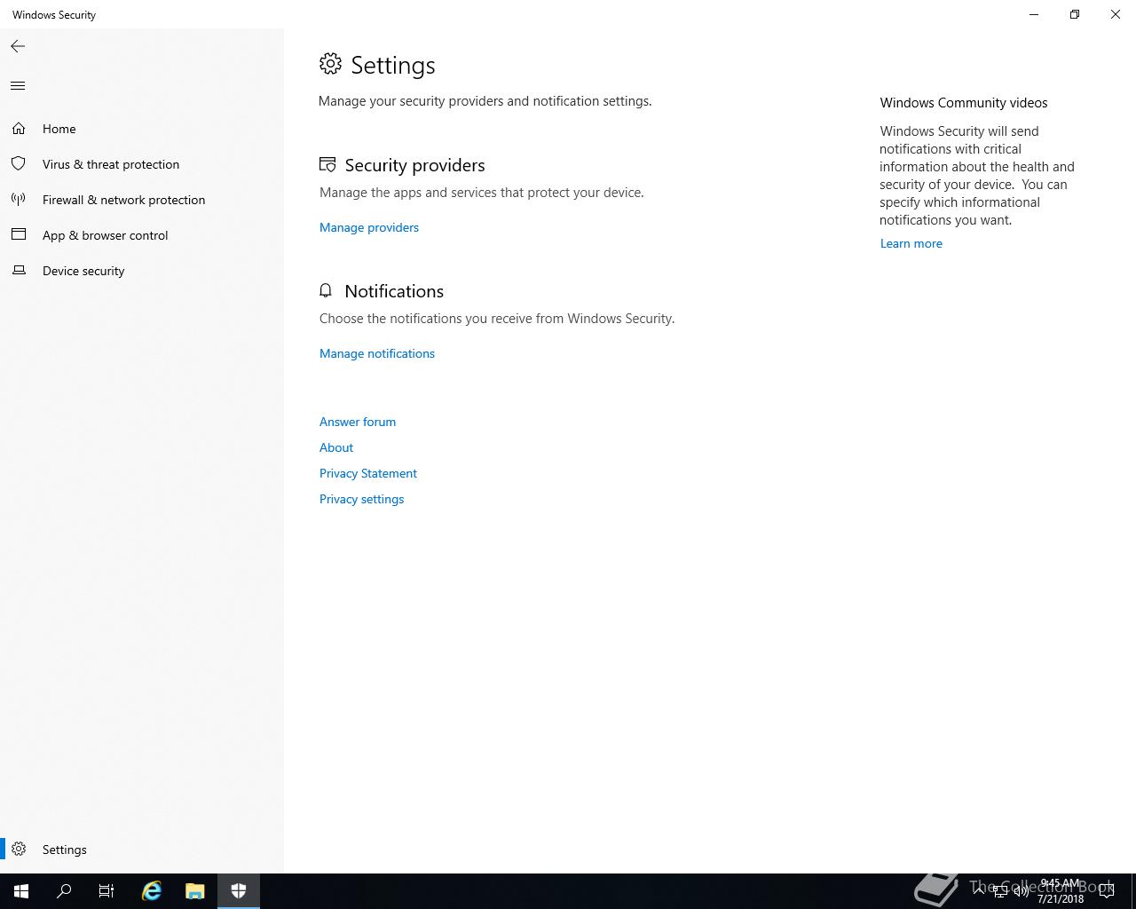Click the Device security laptop icon
The width and height of the screenshot is (1136, 909).
pos(19,271)
